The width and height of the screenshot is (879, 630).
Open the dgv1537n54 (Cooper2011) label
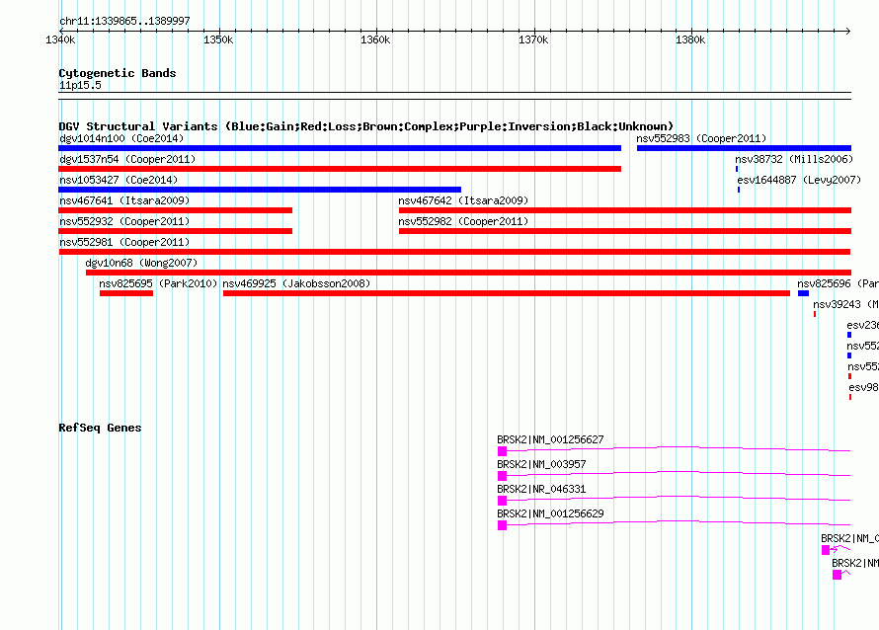point(127,159)
